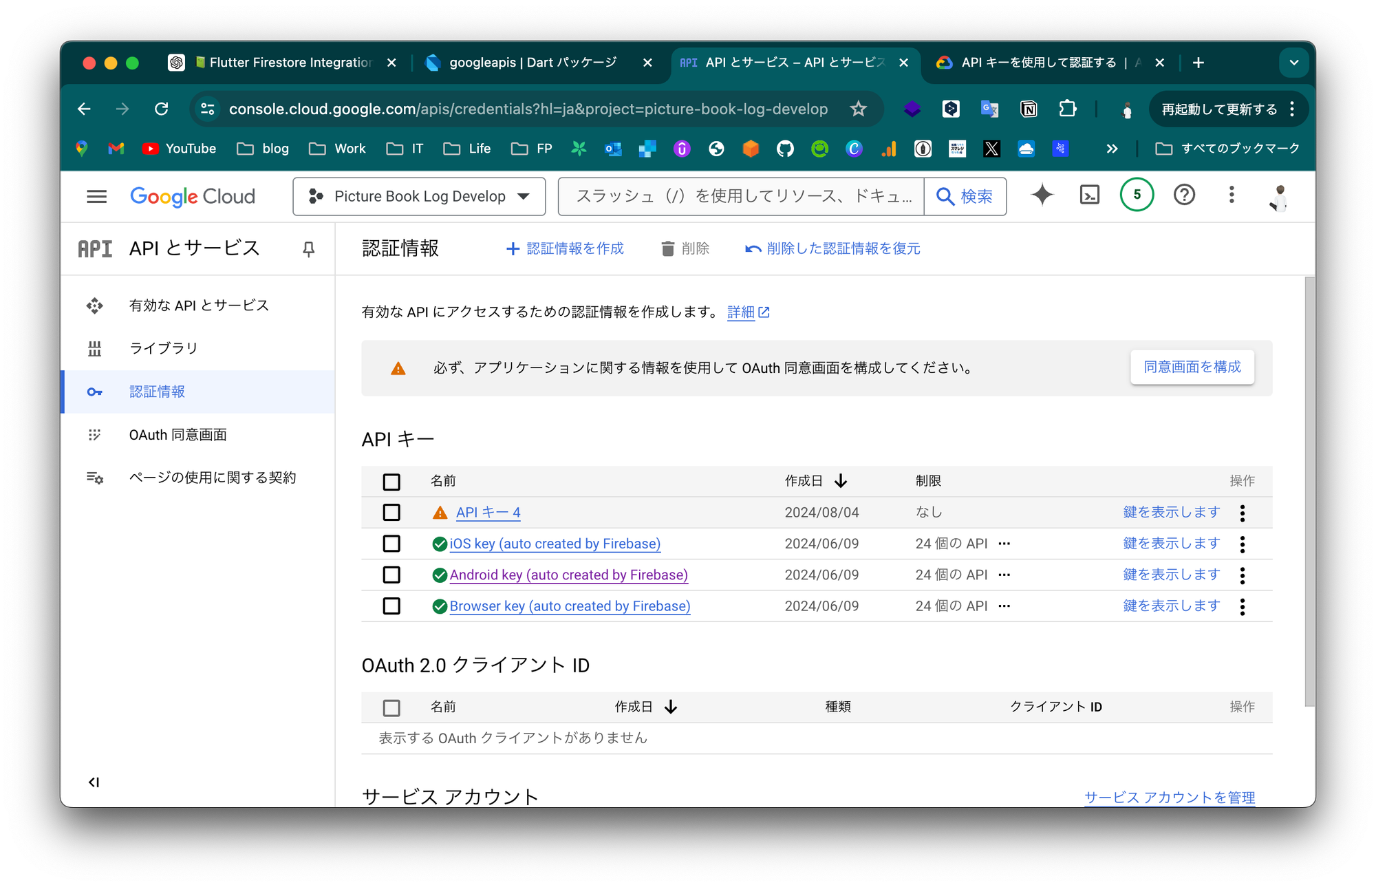Open the help question-mark icon
The height and width of the screenshot is (887, 1376).
click(x=1184, y=195)
